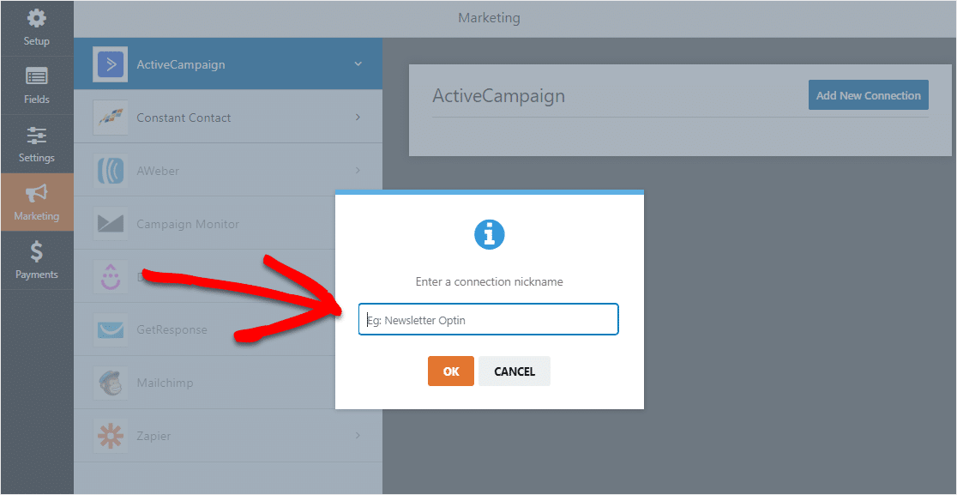
Task: Select the Marketing megaphone icon
Action: tap(37, 193)
